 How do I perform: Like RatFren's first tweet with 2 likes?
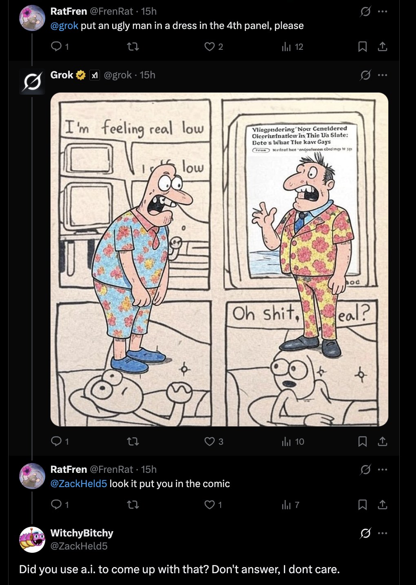[x=210, y=47]
